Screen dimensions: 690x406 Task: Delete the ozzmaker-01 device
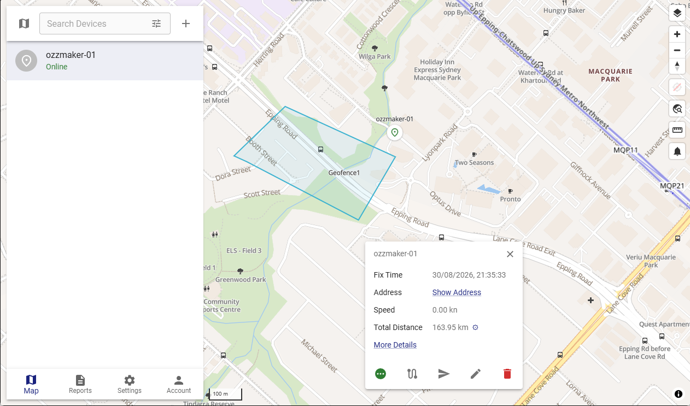tap(507, 374)
